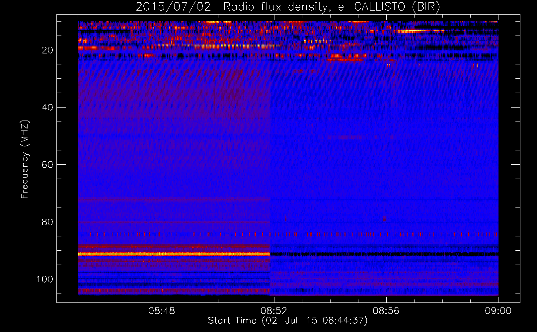
Task: Click the 20 MHz frequency tick label
Action: [x=48, y=50]
